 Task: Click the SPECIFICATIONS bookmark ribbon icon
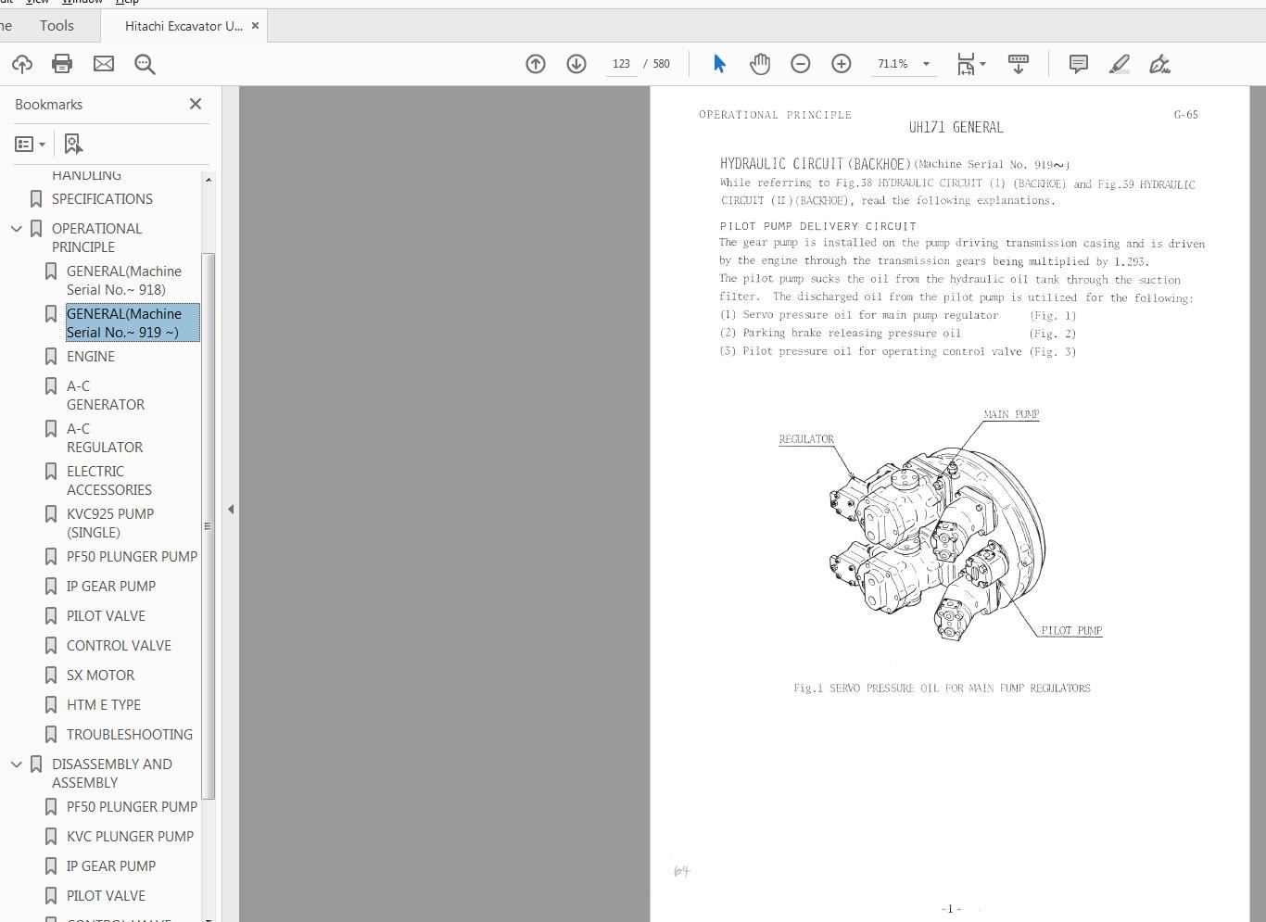tap(36, 198)
